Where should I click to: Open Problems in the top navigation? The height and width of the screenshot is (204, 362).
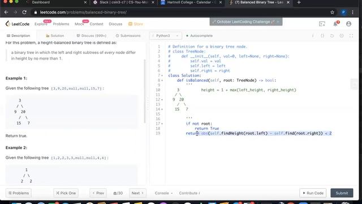(61, 24)
